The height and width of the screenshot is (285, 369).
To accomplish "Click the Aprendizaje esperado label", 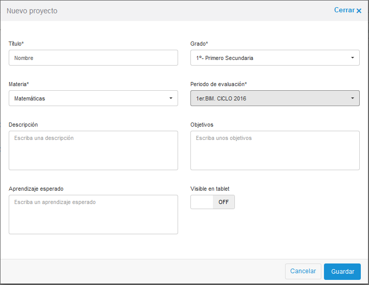I will (x=36, y=189).
